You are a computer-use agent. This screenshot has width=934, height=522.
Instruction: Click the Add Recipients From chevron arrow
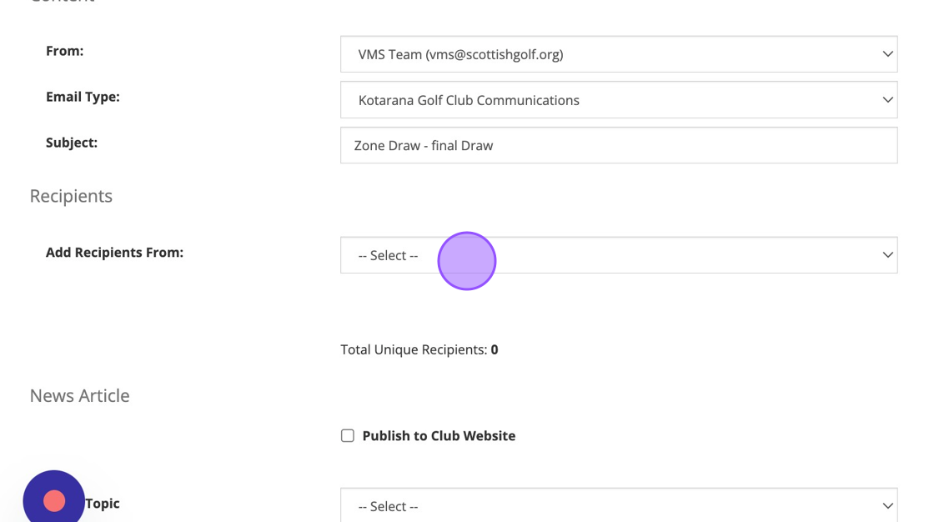887,255
